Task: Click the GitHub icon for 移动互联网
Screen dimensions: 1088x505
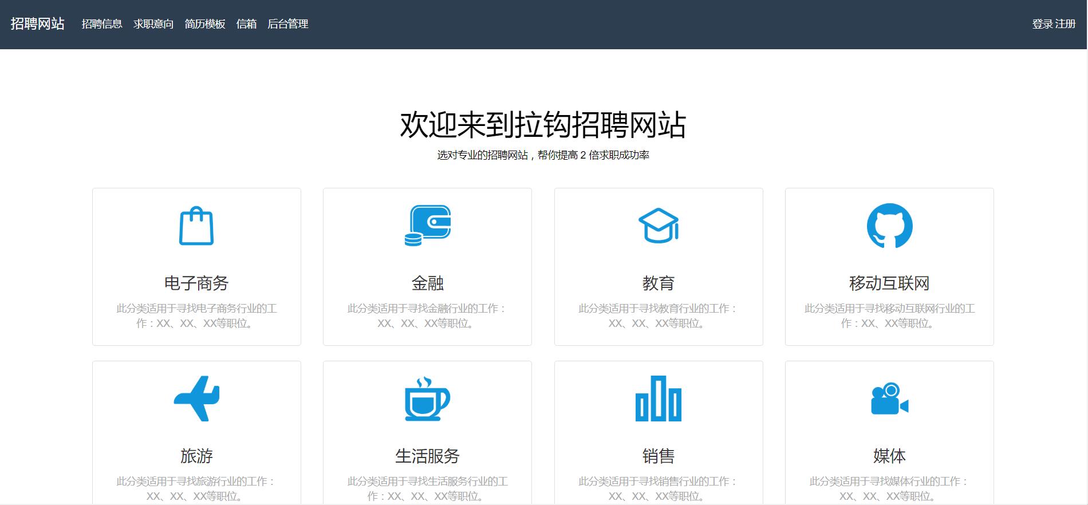Action: (889, 226)
